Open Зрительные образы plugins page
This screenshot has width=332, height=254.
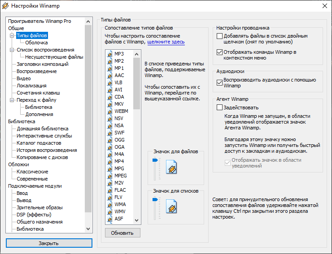click(x=39, y=207)
